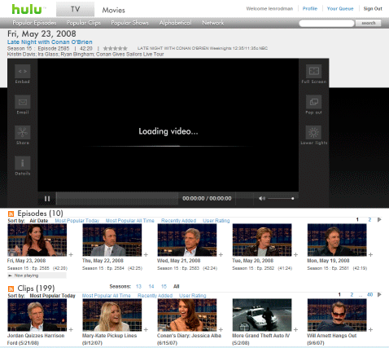
Task: Click the video progress seek bar
Action: click(x=117, y=199)
